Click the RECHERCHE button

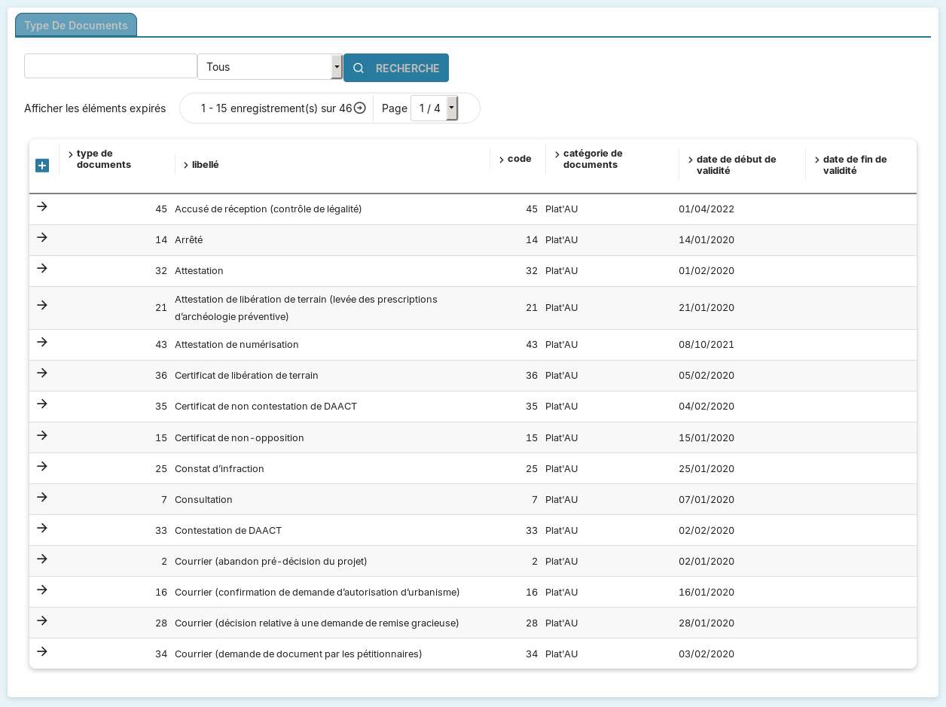pyautogui.click(x=396, y=68)
